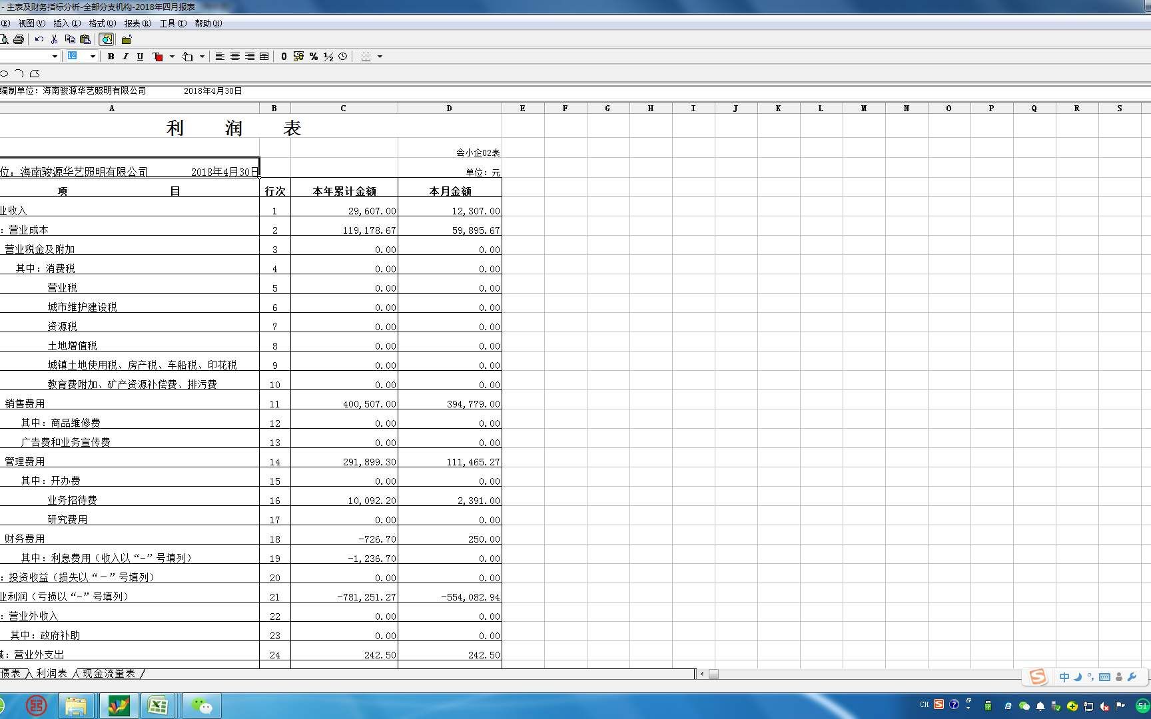Image resolution: width=1151 pixels, height=719 pixels.
Task: Paste clipboard contents
Action: 85,39
